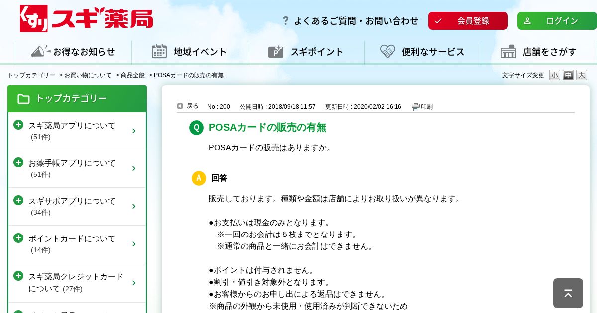The height and width of the screenshot is (313, 597).
Task: Open 店舗をさがす menu
Action: 539,52
